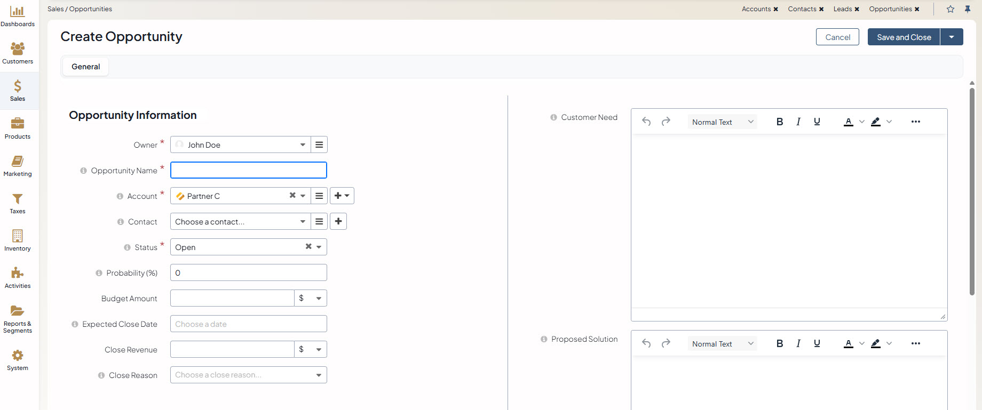Switch to the Leads pinned tab
Viewport: 982px width, 410px height.
coord(843,9)
